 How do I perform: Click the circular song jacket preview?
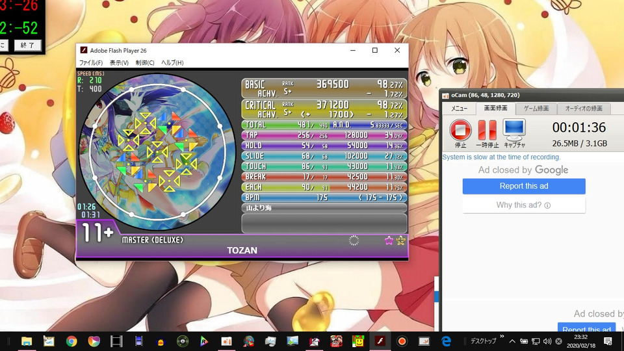(x=157, y=152)
